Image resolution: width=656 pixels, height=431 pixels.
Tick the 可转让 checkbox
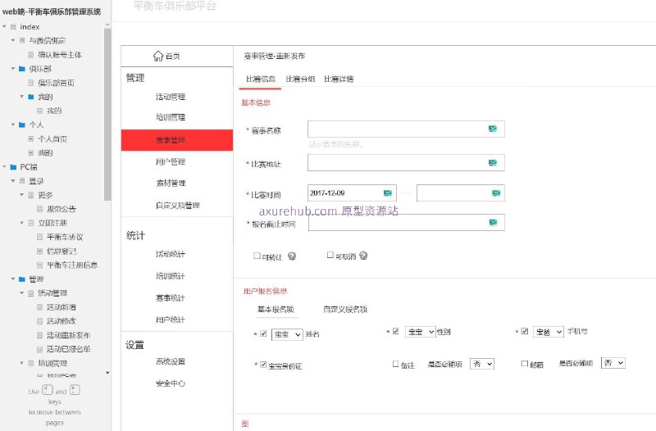pyautogui.click(x=257, y=256)
